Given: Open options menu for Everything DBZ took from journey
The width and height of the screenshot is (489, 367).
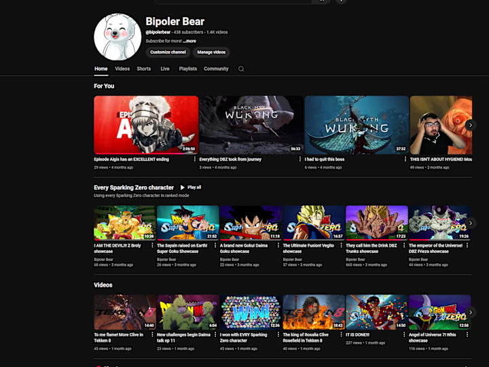Looking at the screenshot, I should pyautogui.click(x=300, y=159).
